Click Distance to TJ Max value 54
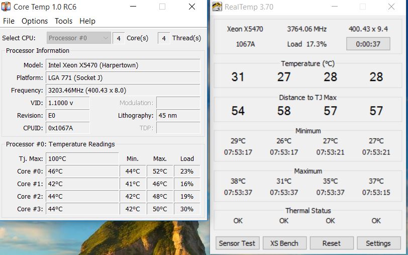The width and height of the screenshot is (408, 255). pyautogui.click(x=238, y=111)
